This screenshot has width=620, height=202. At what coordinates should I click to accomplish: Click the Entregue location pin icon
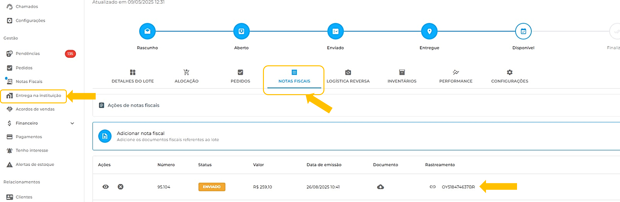tap(429, 31)
